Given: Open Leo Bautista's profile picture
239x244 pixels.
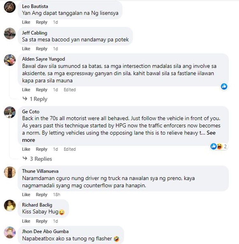Looking at the screenshot, I should (10, 7).
